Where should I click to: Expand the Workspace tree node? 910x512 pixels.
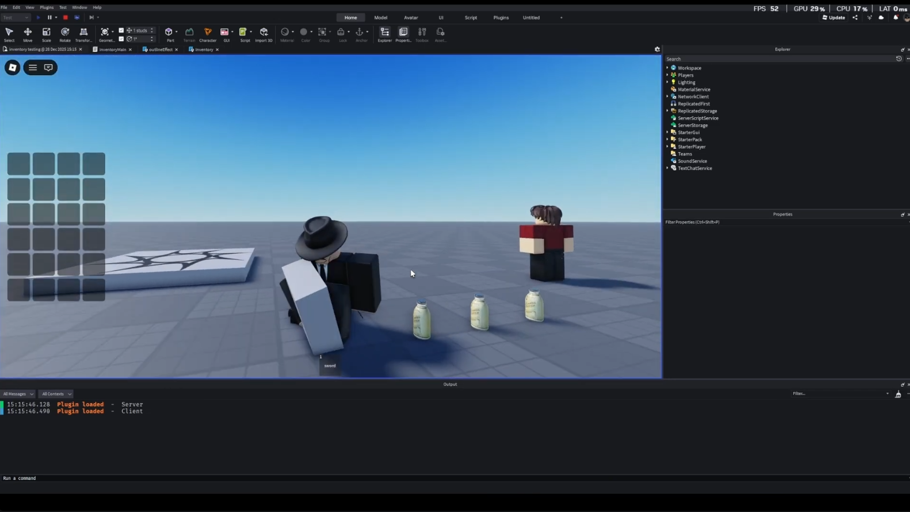[667, 68]
